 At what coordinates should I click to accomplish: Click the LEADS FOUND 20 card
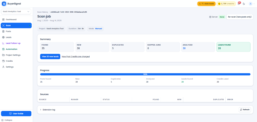tap(233, 47)
